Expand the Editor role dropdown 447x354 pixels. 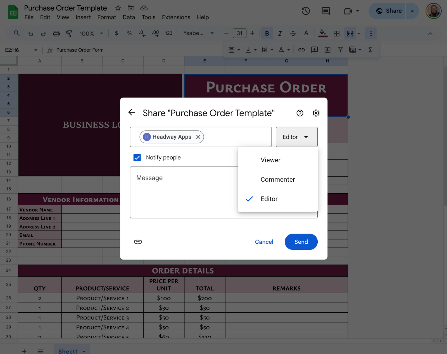(x=296, y=137)
